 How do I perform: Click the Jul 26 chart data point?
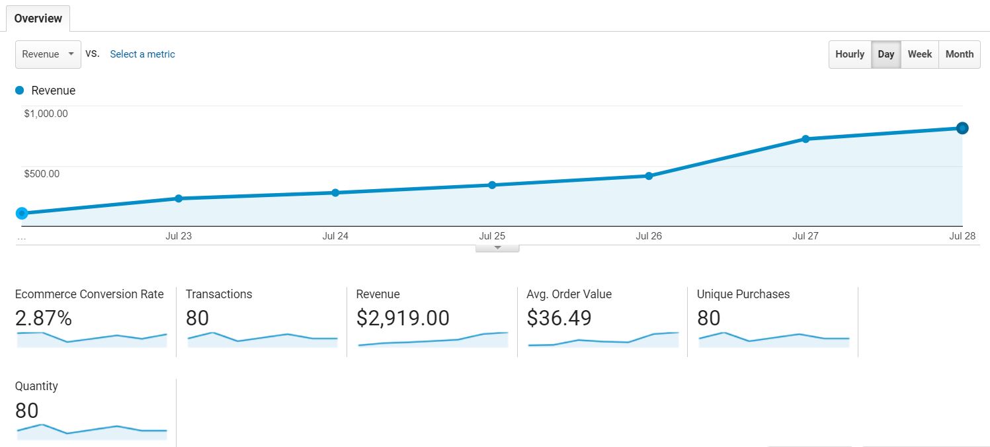649,176
